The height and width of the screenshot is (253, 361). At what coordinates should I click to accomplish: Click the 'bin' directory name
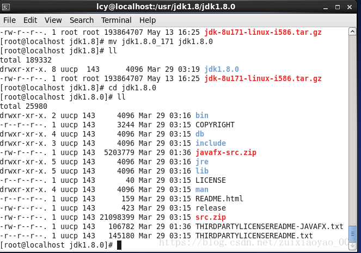(x=202, y=115)
